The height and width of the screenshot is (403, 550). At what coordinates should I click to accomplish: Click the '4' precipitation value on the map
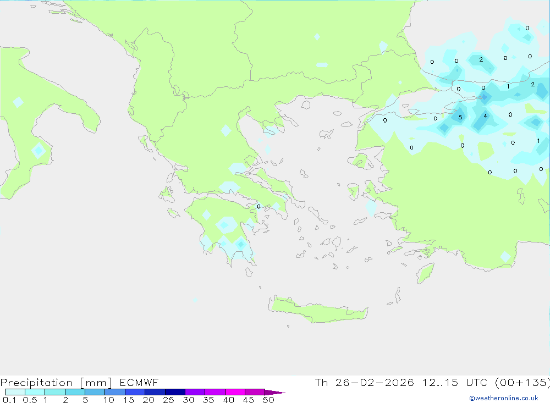point(486,116)
